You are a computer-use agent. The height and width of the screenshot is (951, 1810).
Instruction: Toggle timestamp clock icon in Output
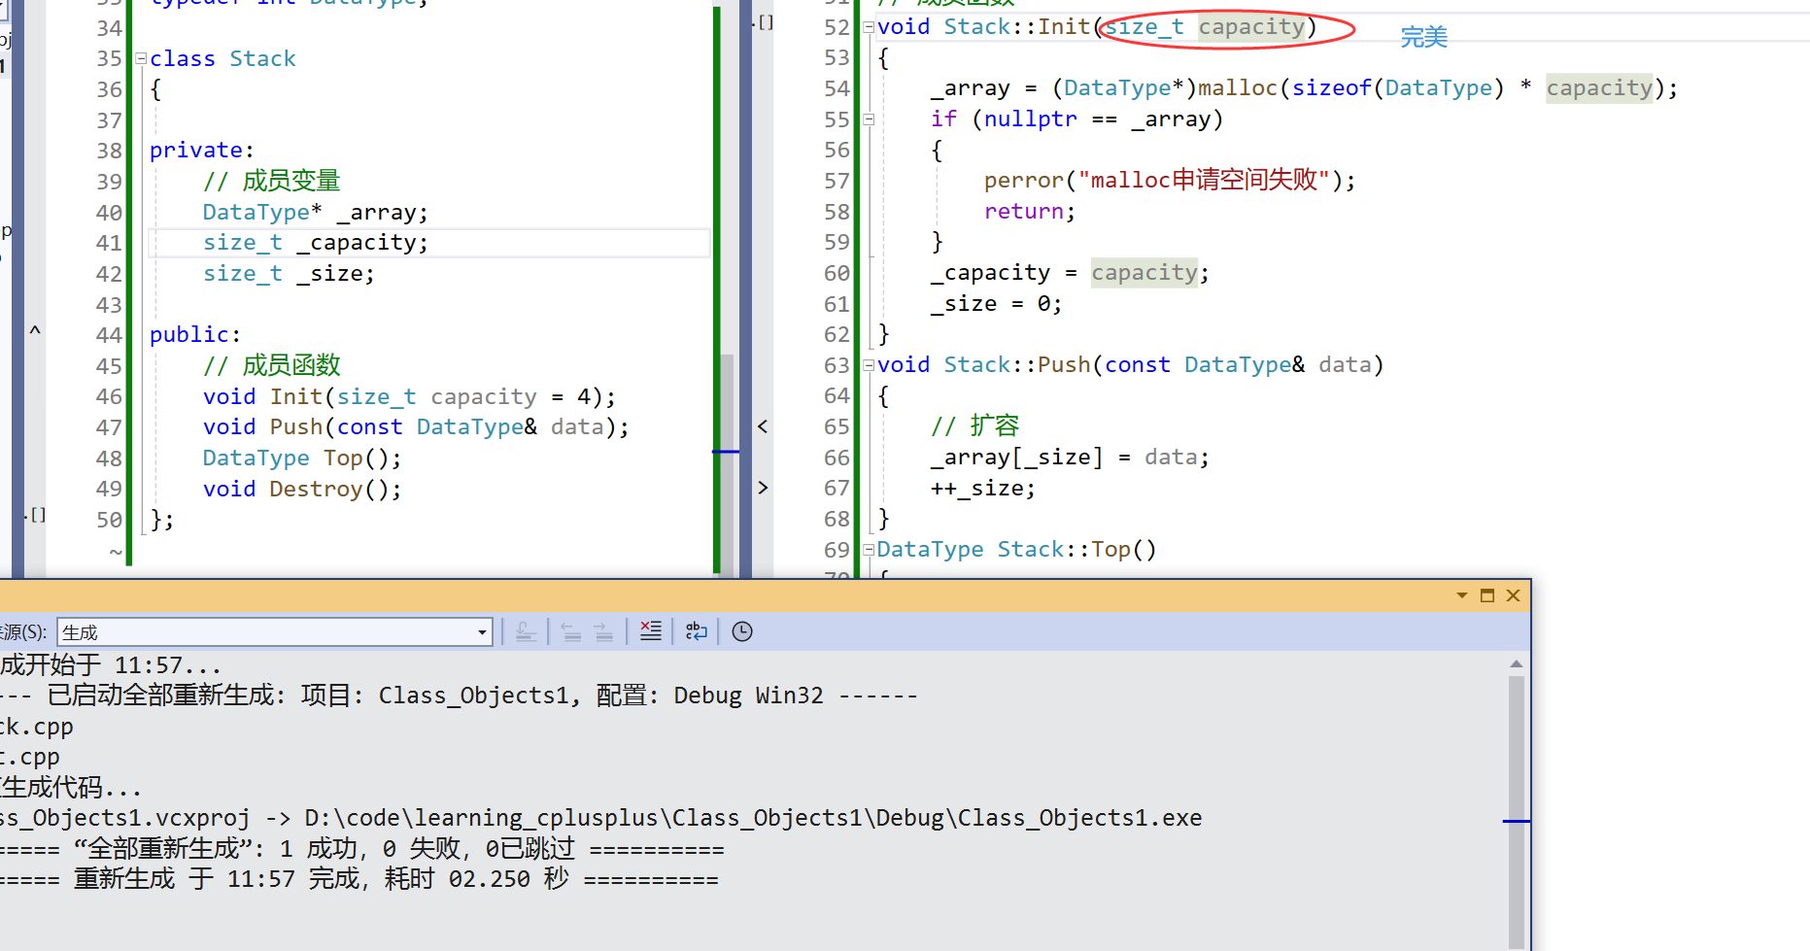click(742, 632)
